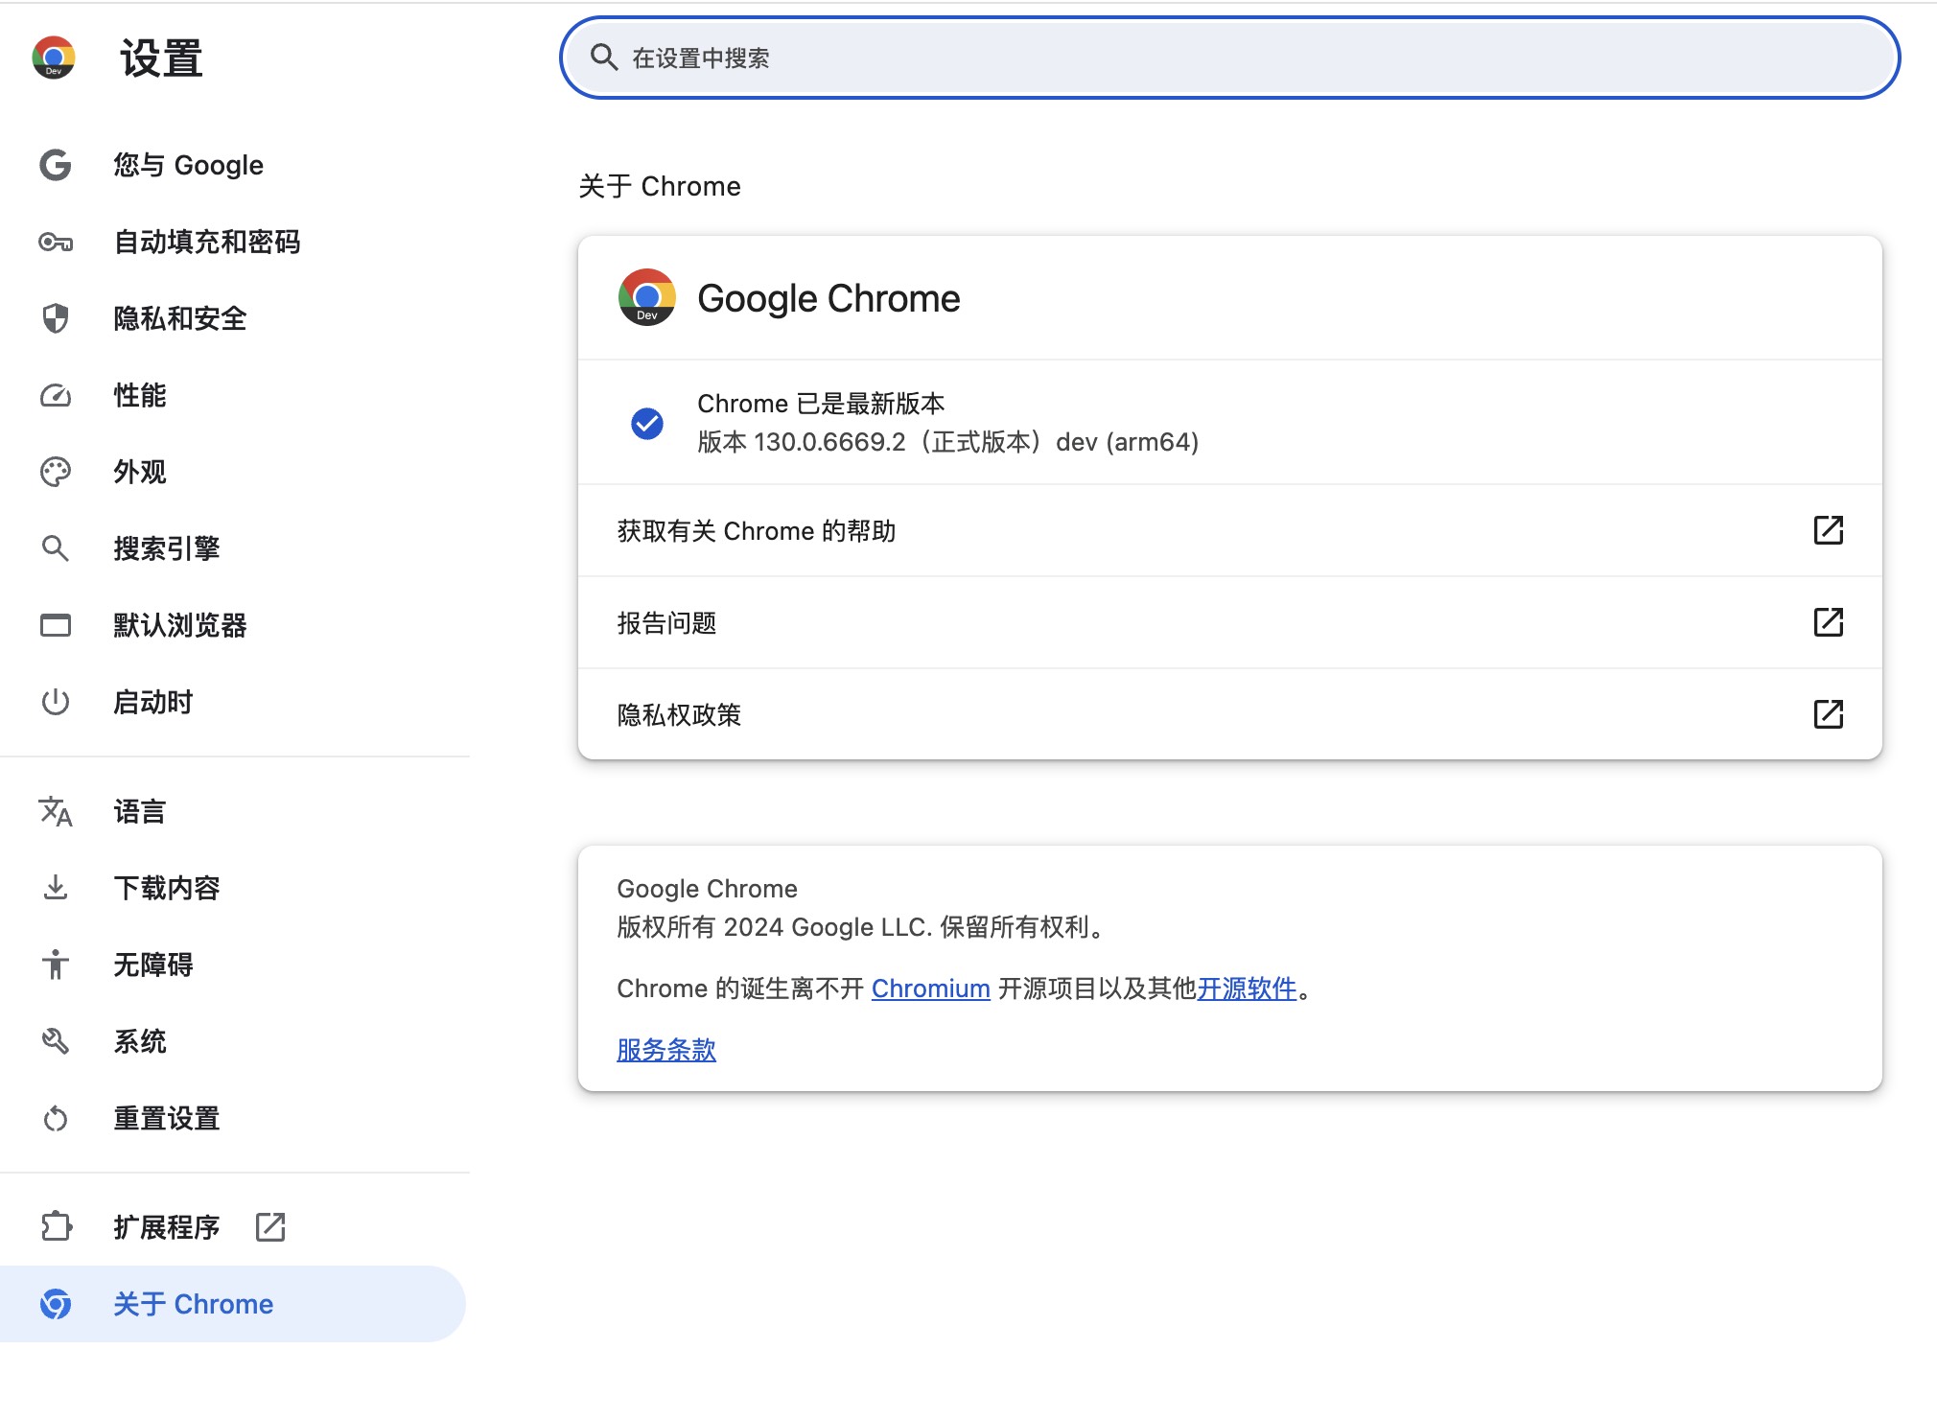
Task: Open the 外观 settings section
Action: [233, 472]
